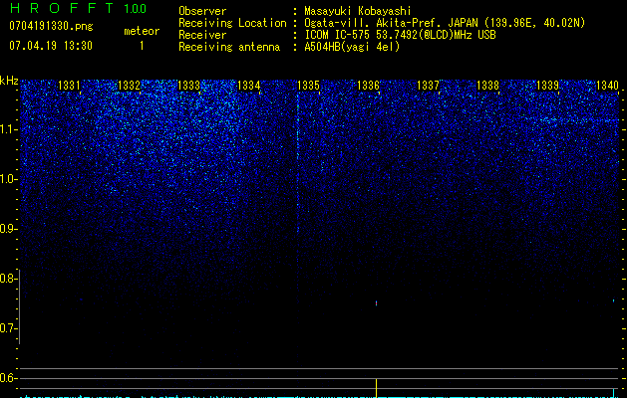Click the version number 1.0.0
The height and width of the screenshot is (398, 627).
136,9
